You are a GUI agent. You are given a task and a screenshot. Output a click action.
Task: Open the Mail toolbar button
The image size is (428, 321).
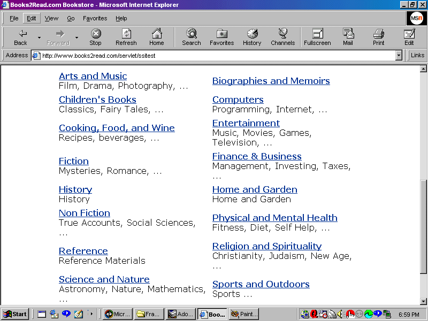click(x=348, y=37)
